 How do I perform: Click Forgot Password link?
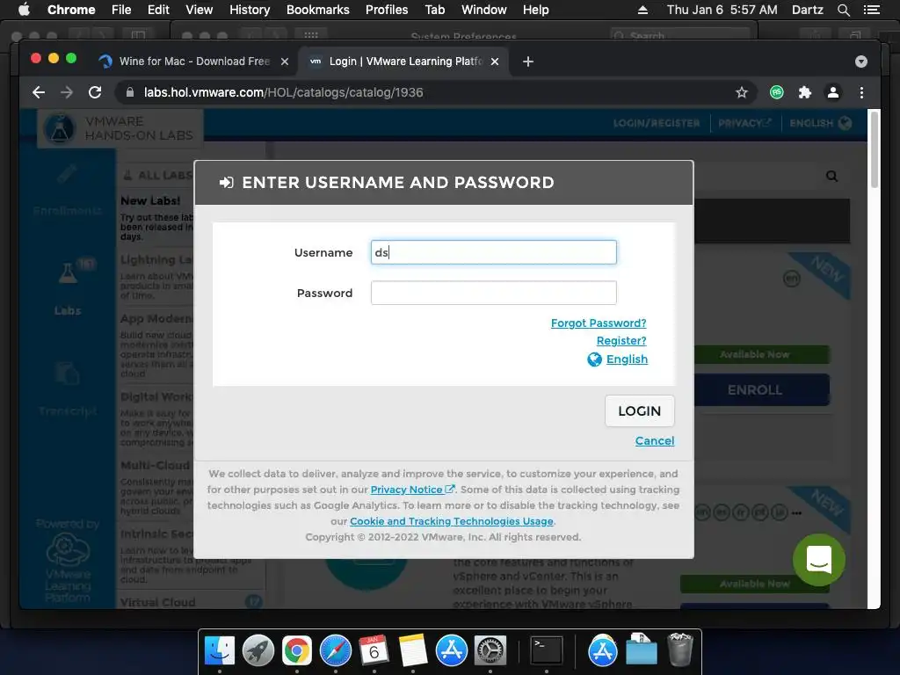(599, 323)
